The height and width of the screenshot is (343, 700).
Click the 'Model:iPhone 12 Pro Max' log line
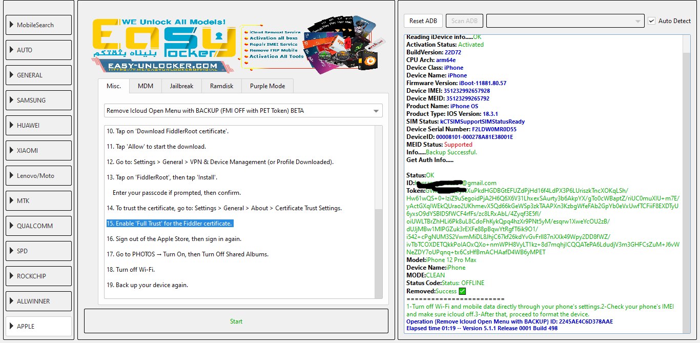(x=441, y=260)
